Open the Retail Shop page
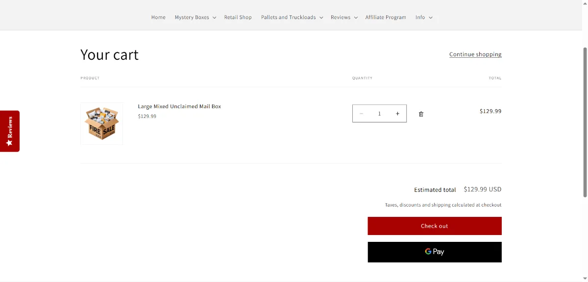Image resolution: width=588 pixels, height=282 pixels. [238, 17]
